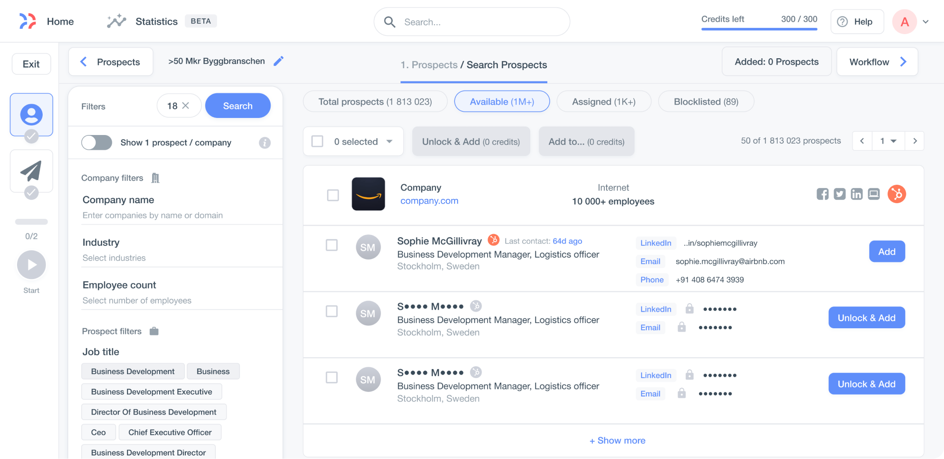Expand the account menu next to the avatar
944x459 pixels.
(926, 21)
